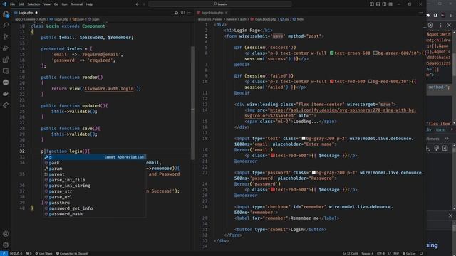The width and height of the screenshot is (456, 256).
Task: Toggle panel layout icon in title bar
Action: [378, 4]
